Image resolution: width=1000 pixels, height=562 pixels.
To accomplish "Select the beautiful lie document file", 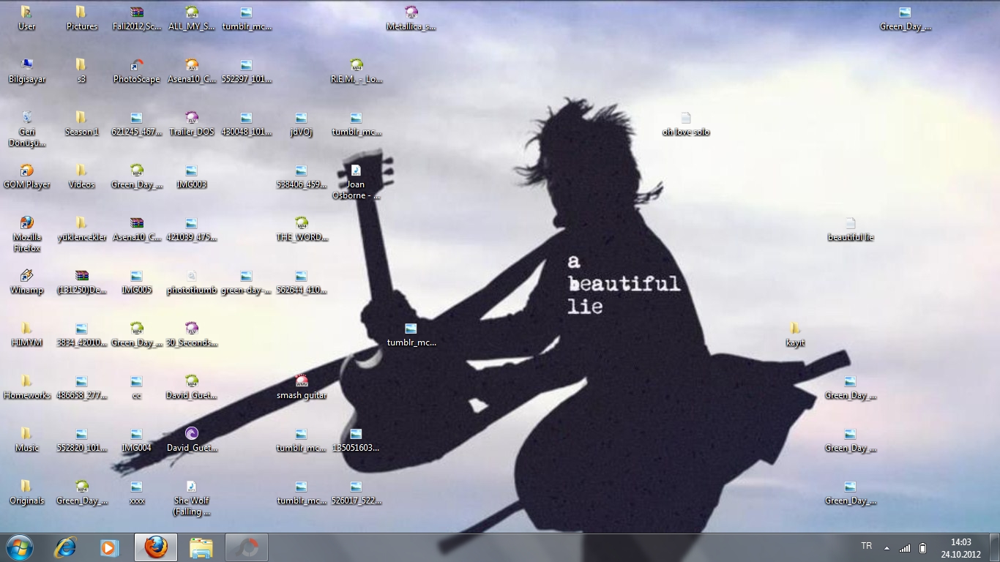I will pyautogui.click(x=850, y=229).
